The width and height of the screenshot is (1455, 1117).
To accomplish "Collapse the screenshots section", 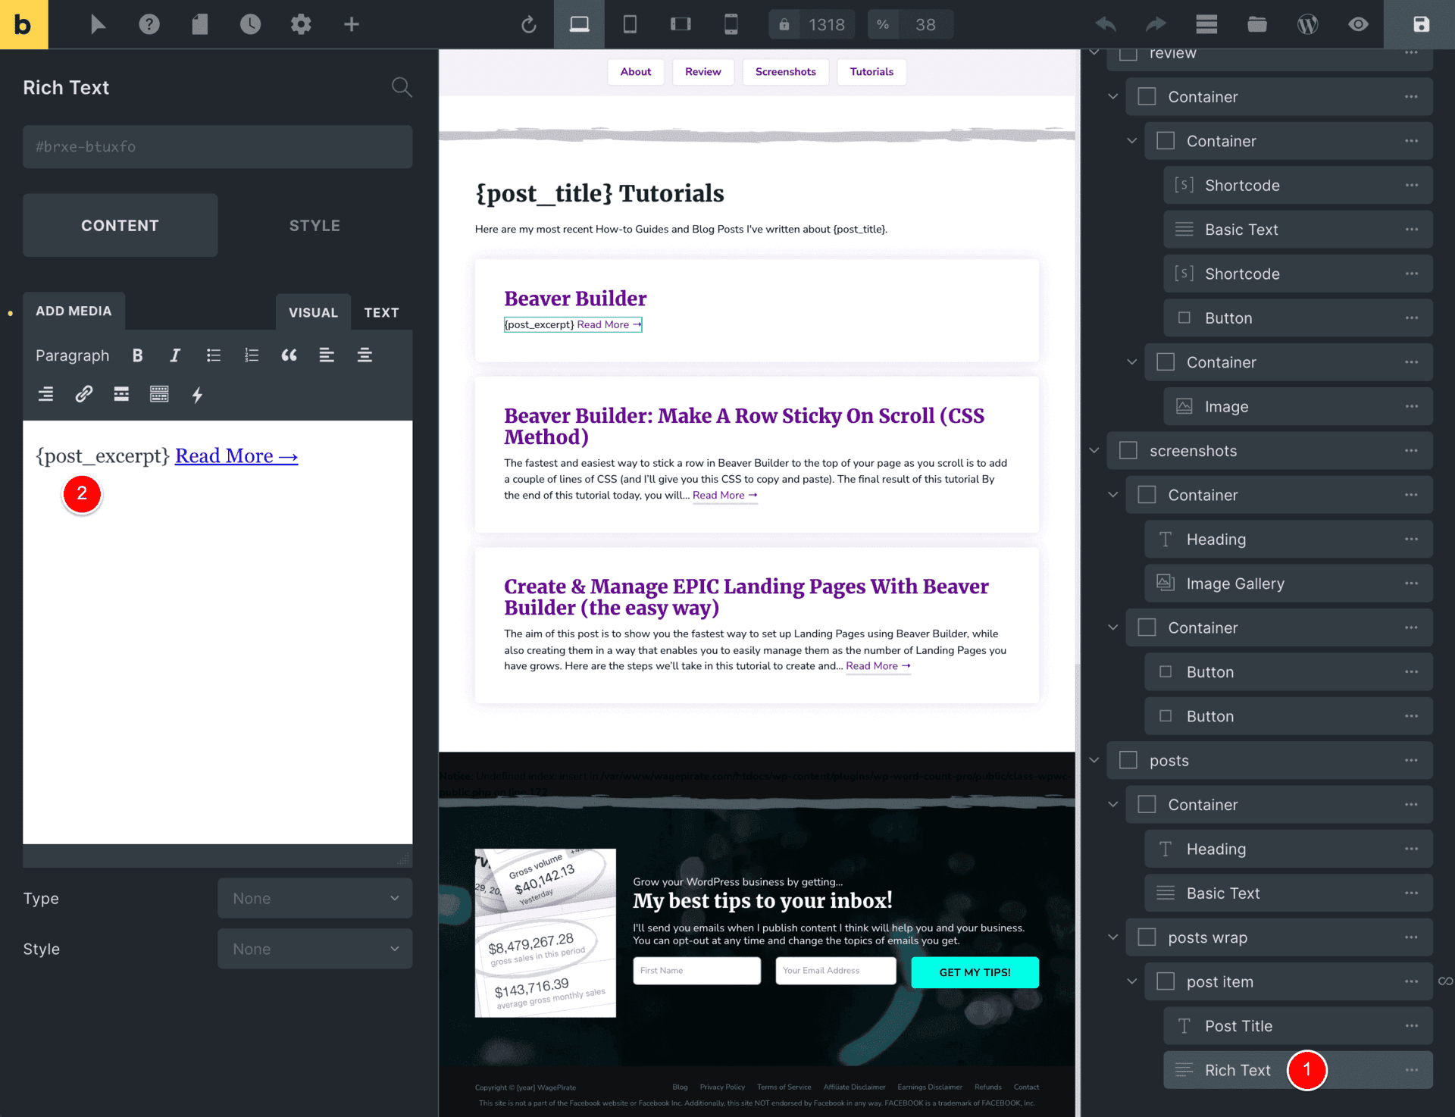I will pyautogui.click(x=1094, y=451).
